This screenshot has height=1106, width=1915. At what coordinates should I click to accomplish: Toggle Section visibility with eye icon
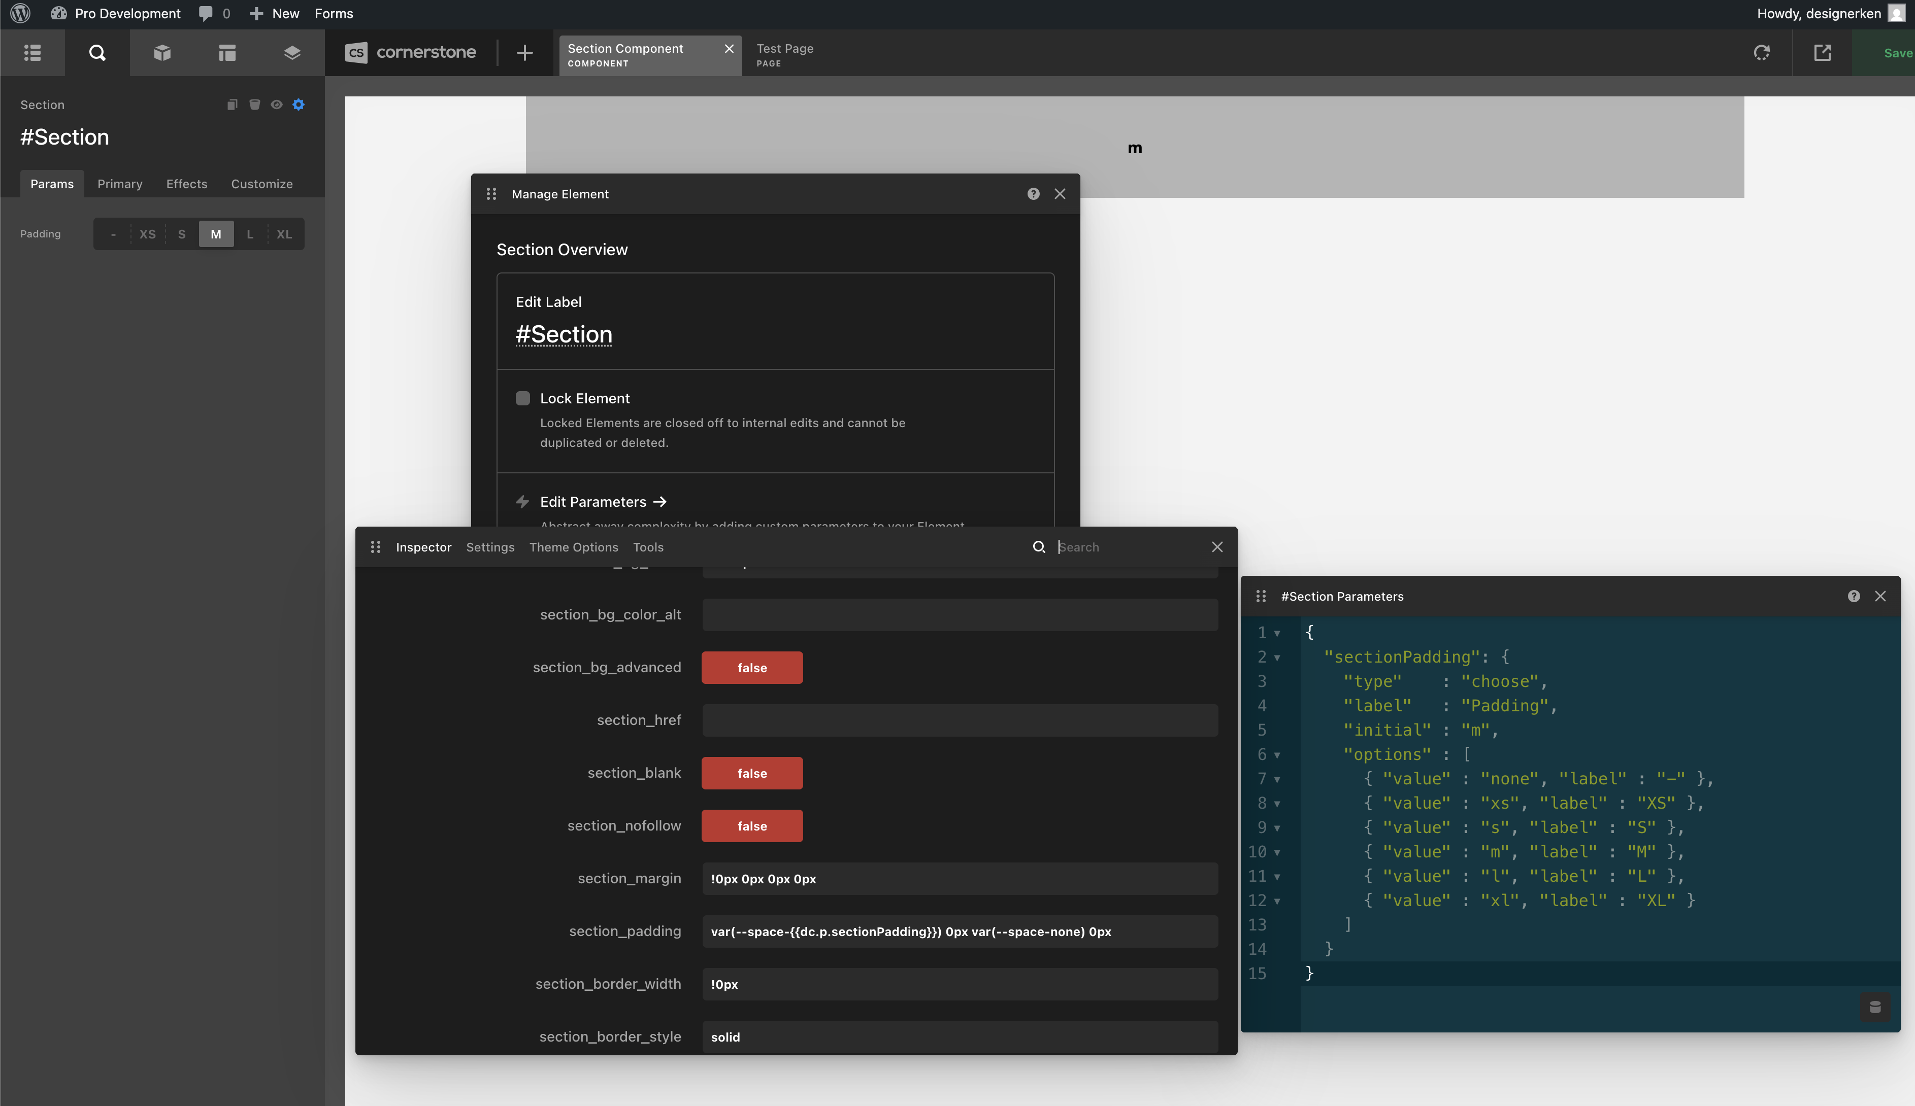tap(277, 105)
